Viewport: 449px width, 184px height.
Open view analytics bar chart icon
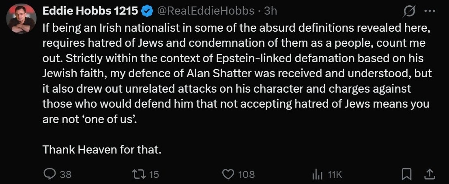coord(317,174)
